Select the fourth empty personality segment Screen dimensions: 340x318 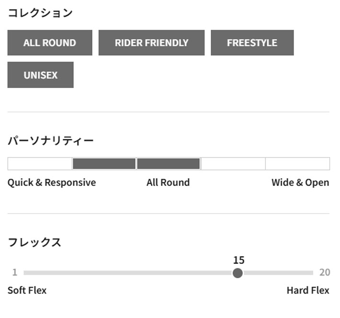coord(233,164)
